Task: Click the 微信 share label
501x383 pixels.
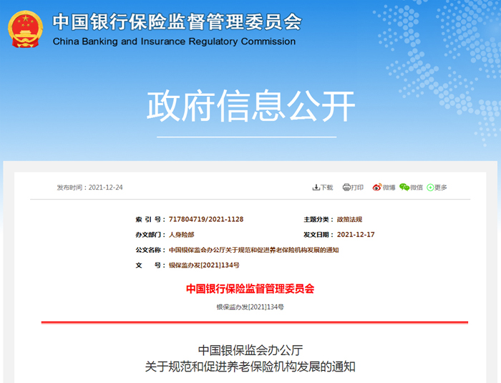Action: pos(417,188)
